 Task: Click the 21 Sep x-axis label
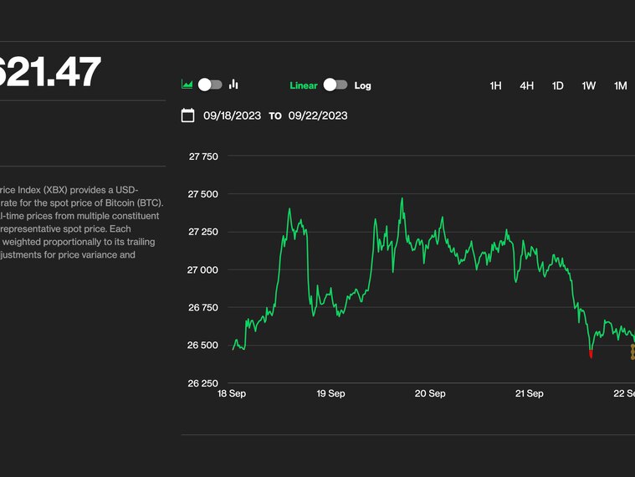pos(529,393)
